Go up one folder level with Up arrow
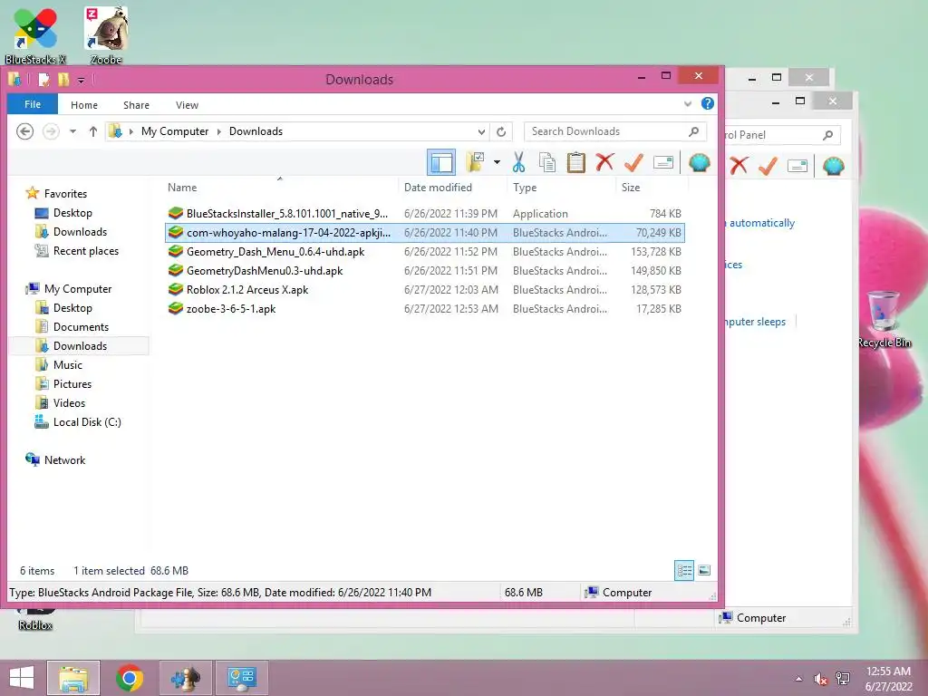Viewport: 928px width, 696px height. tap(93, 131)
